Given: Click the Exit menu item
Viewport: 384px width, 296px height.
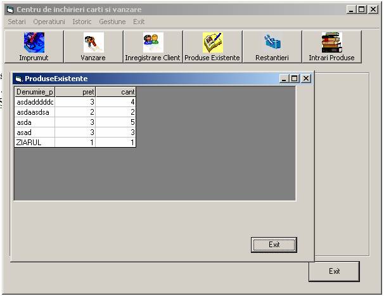Looking at the screenshot, I should [x=139, y=22].
